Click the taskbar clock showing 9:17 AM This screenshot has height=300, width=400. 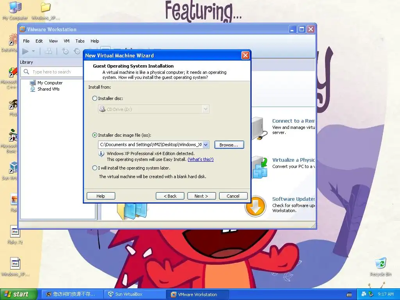(x=386, y=294)
